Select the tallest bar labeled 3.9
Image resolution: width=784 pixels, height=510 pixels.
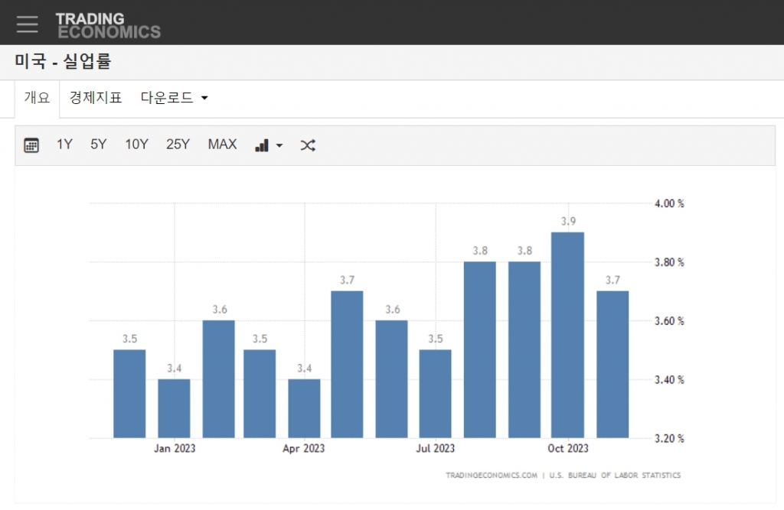pos(567,335)
